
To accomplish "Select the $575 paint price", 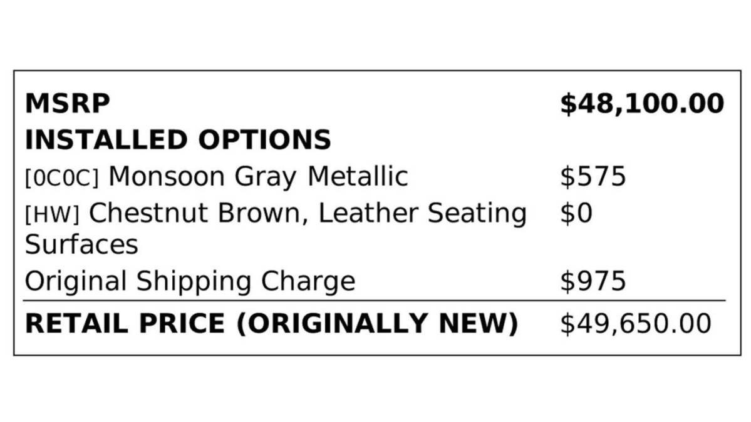I will 593,176.
